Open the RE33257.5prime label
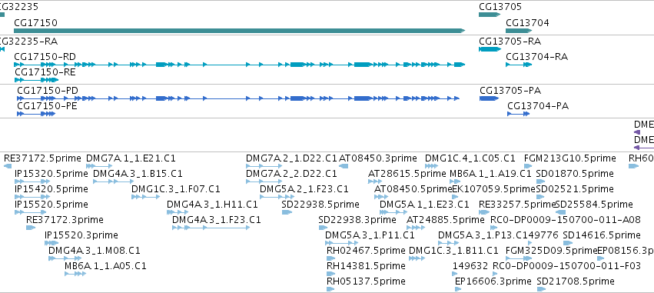The height and width of the screenshot is (293, 654). click(x=518, y=205)
